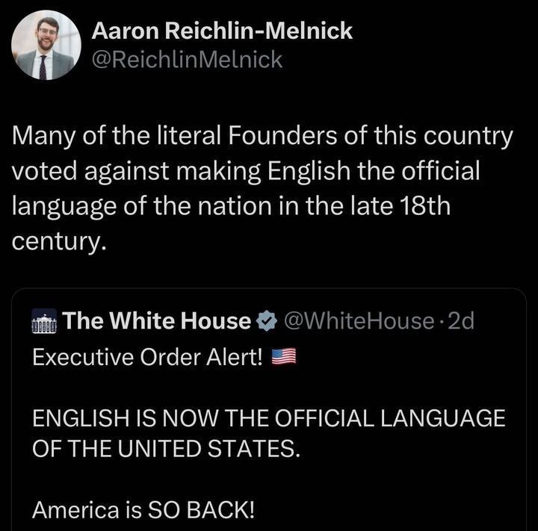
Task: Open the @ReichlinMelnick handle link
Action: pos(187,59)
